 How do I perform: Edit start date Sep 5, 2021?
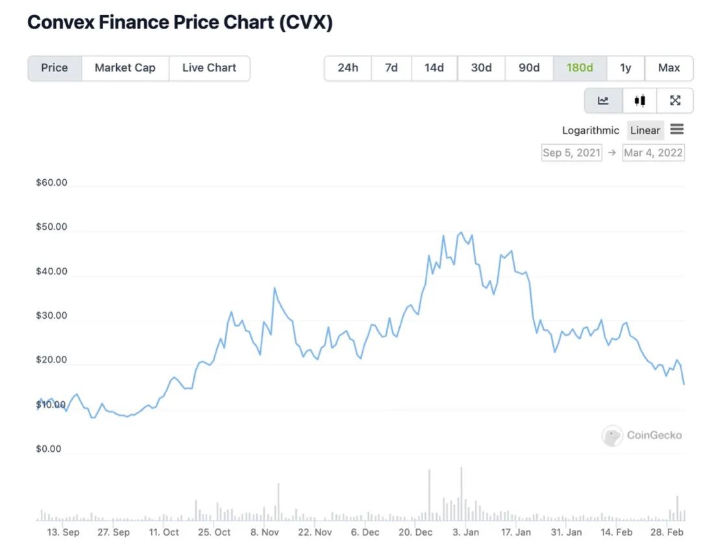(x=572, y=153)
